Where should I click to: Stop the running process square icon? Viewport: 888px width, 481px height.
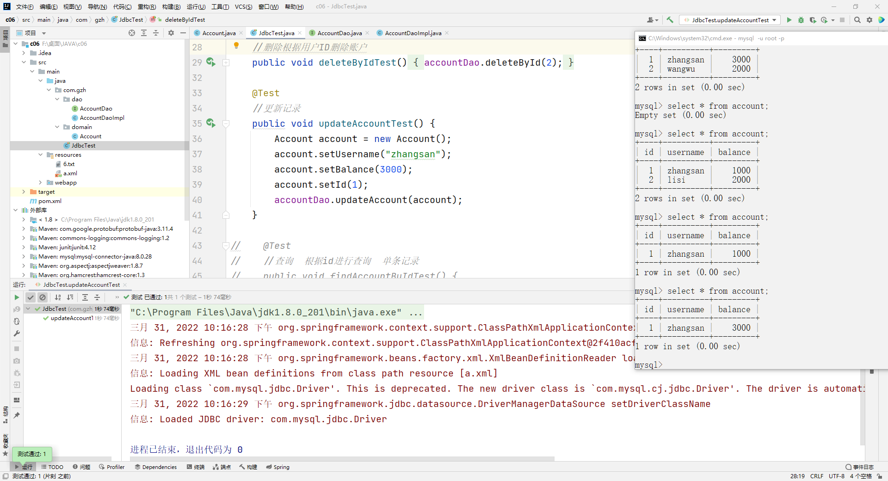coord(842,20)
